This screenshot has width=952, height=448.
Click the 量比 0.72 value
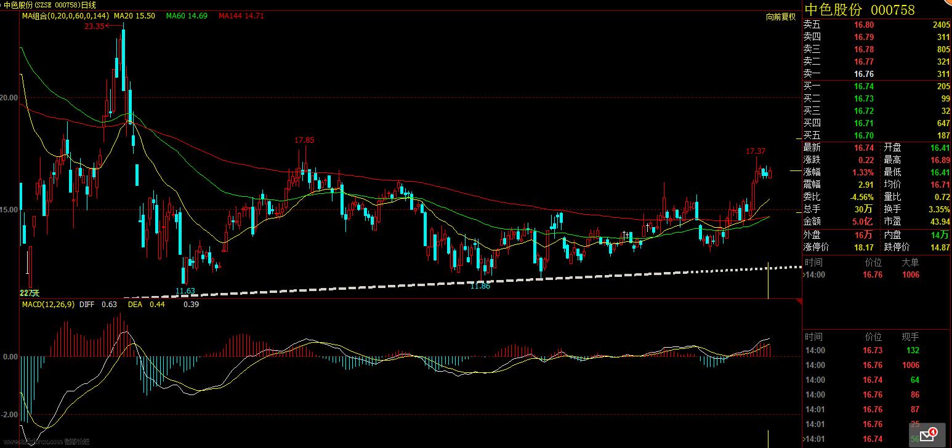tap(943, 197)
